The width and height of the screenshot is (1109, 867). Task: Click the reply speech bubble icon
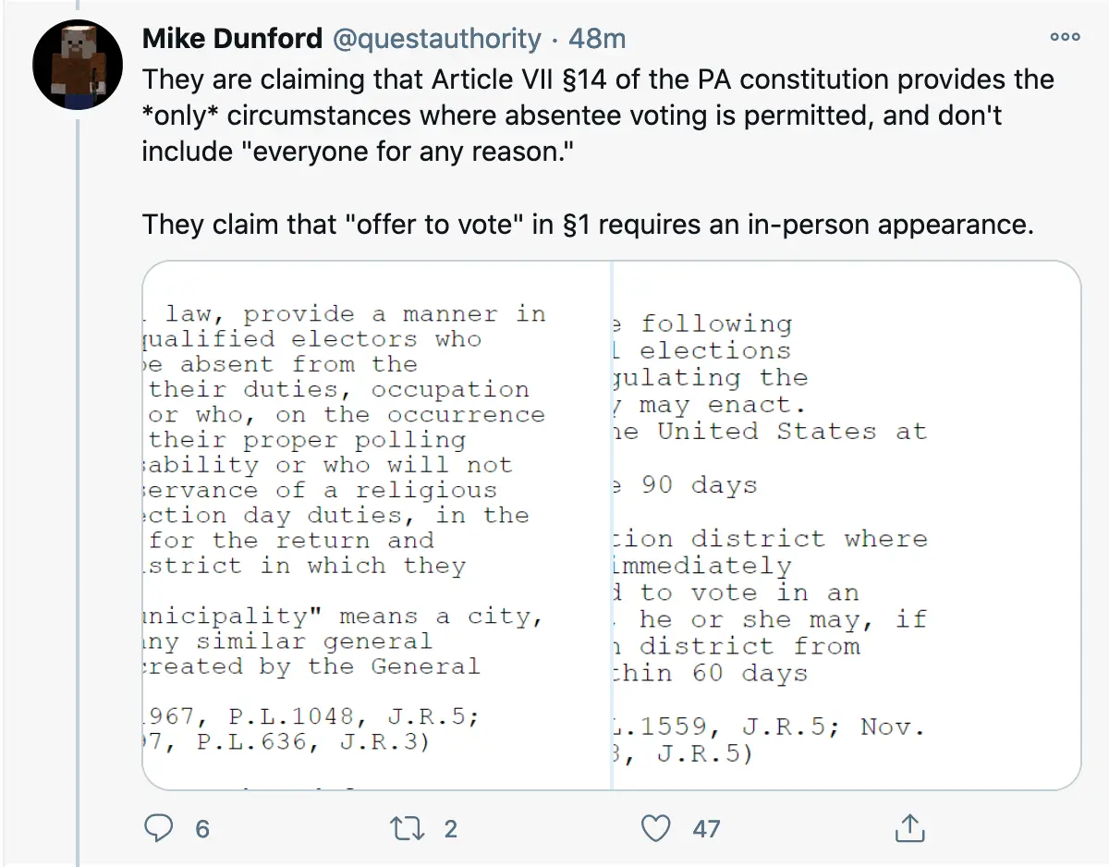[161, 828]
